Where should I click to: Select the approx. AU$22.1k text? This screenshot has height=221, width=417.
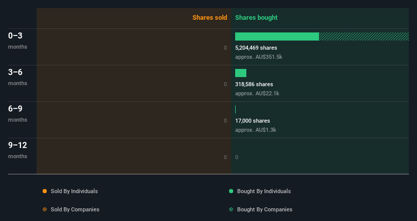(x=257, y=93)
